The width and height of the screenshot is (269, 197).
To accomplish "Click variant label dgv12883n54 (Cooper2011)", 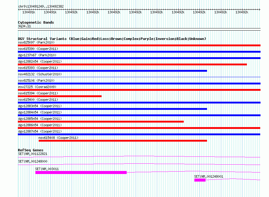I will 40,106.
